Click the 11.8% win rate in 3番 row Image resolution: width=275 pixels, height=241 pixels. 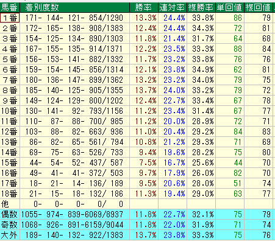144,38
